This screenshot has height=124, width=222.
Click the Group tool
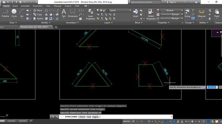click(x=187, y=13)
